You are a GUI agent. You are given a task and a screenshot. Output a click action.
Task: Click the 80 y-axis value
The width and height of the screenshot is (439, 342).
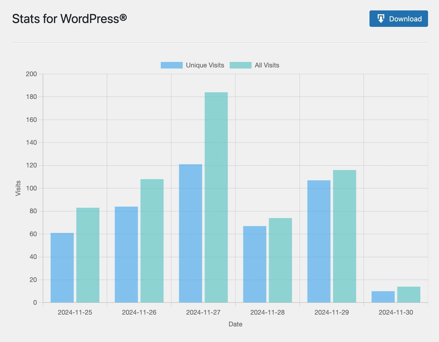[33, 211]
